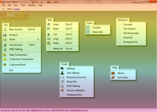This screenshot has width=157, height=112.
Task: Click the Seles Transaction icon
Action: (x=5, y=55)
